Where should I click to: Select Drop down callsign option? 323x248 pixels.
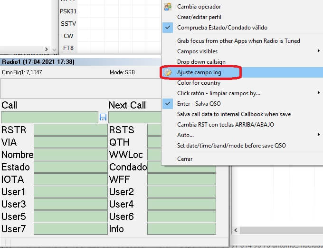[201, 62]
